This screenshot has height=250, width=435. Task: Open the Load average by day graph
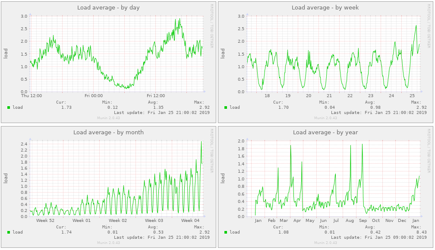coord(108,62)
